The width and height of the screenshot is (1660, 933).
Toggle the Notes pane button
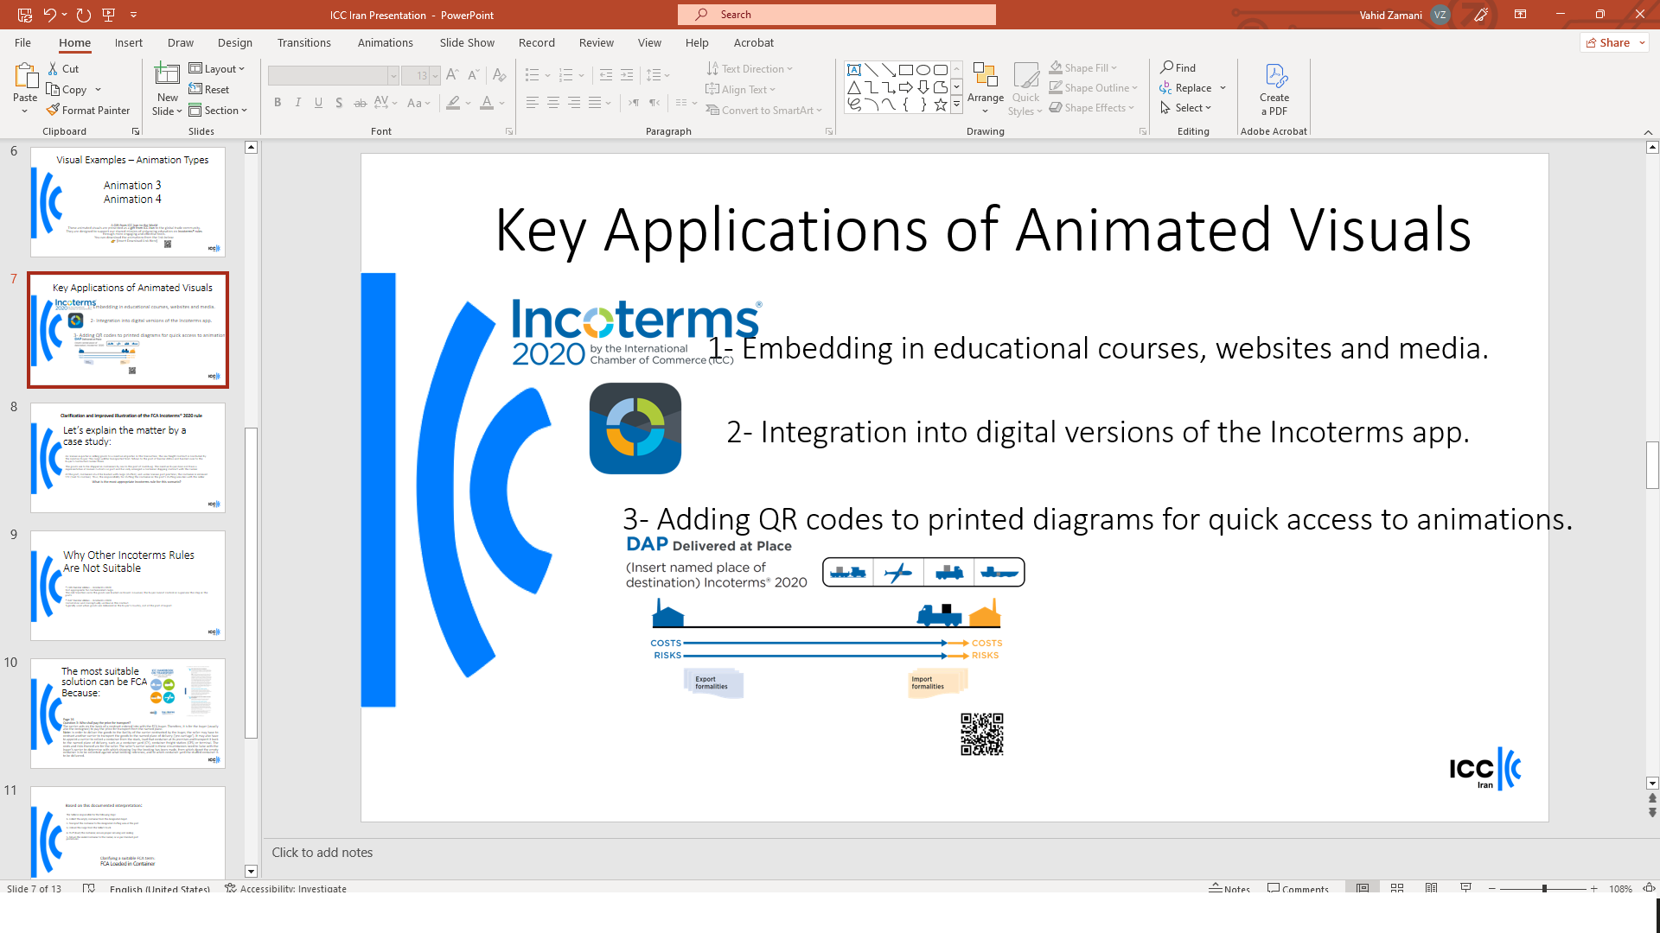[1229, 888]
